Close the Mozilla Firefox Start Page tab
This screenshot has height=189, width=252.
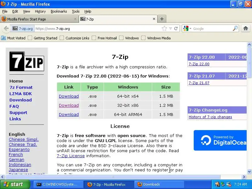pyautogui.click(x=75, y=19)
